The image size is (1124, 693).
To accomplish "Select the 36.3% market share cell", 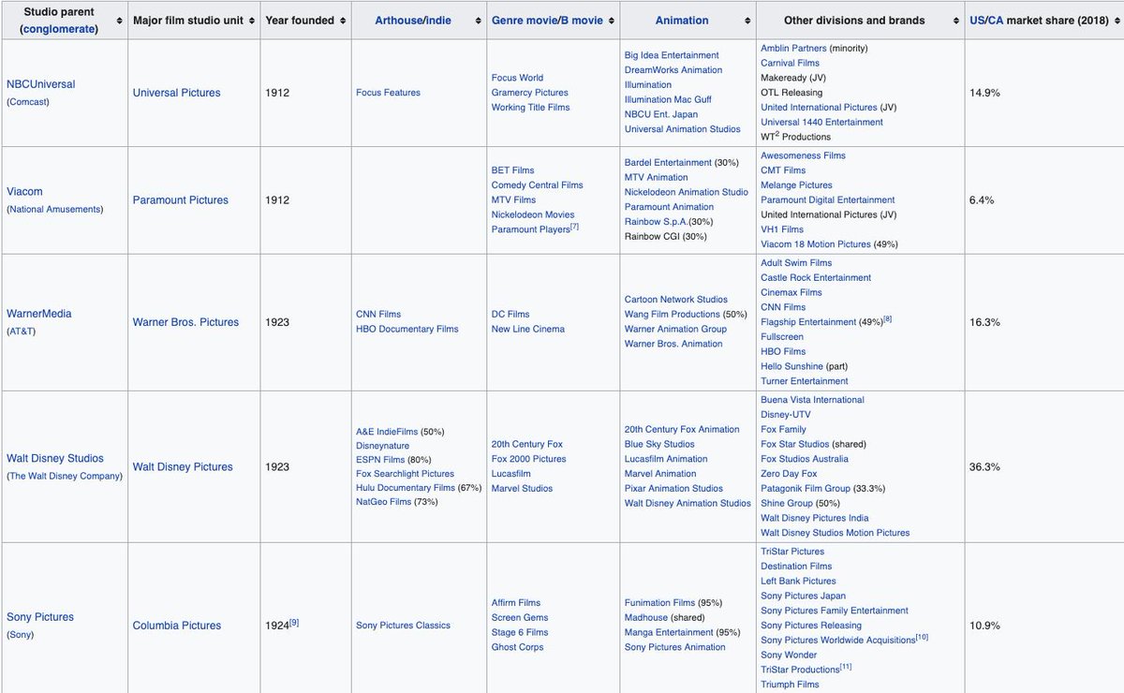I will pyautogui.click(x=1043, y=466).
